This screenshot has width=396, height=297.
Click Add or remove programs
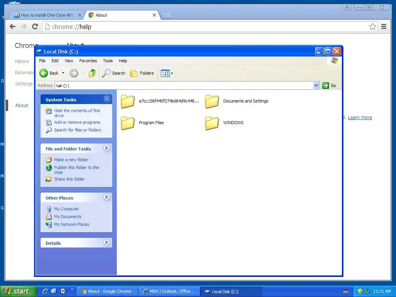click(77, 122)
